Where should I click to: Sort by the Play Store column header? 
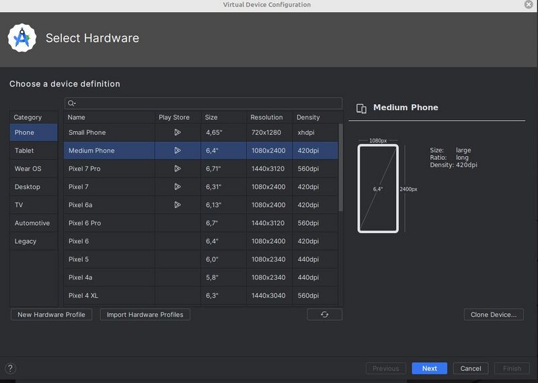tap(178, 118)
